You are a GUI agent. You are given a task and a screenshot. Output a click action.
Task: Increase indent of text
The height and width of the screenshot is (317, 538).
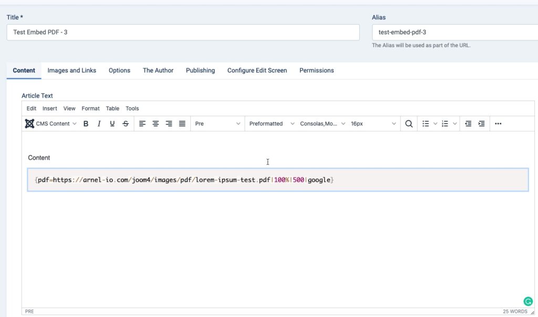click(x=481, y=124)
